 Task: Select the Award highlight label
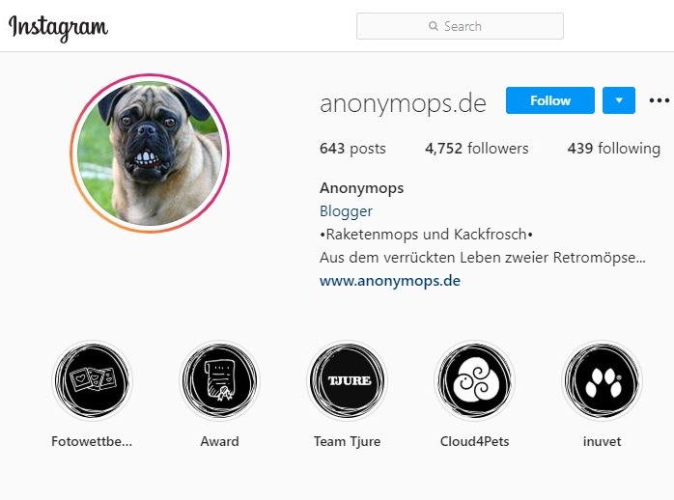pyautogui.click(x=219, y=441)
